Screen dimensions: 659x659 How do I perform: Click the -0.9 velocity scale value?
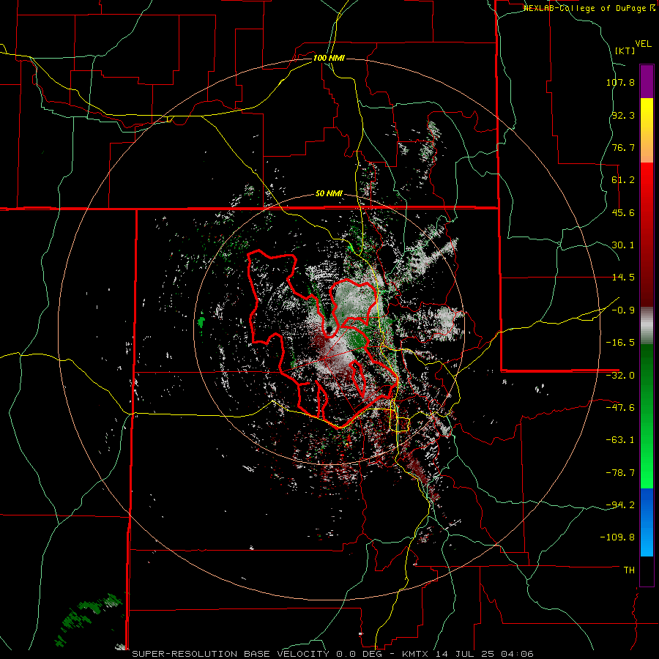pyautogui.click(x=623, y=310)
